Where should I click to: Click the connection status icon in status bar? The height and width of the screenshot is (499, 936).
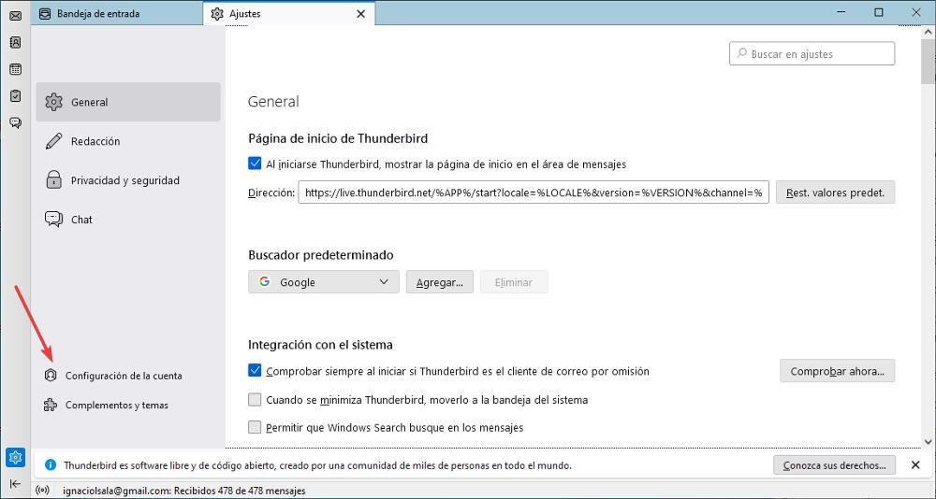point(43,491)
